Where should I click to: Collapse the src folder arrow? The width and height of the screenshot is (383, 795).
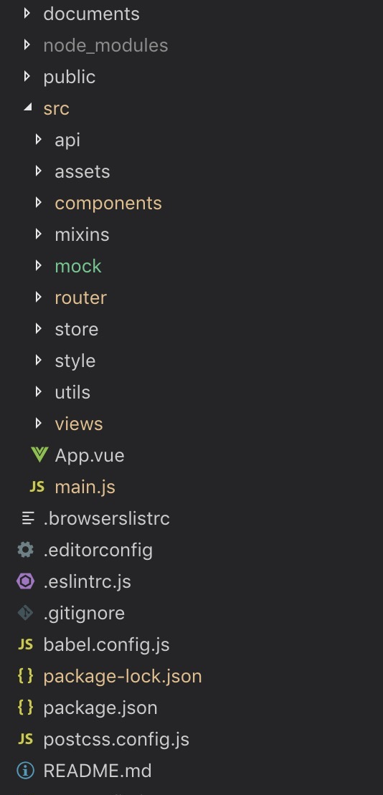[x=28, y=108]
